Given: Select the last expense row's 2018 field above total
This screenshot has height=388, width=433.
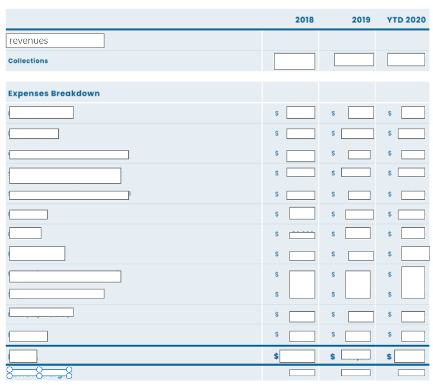Looking at the screenshot, I should [302, 336].
